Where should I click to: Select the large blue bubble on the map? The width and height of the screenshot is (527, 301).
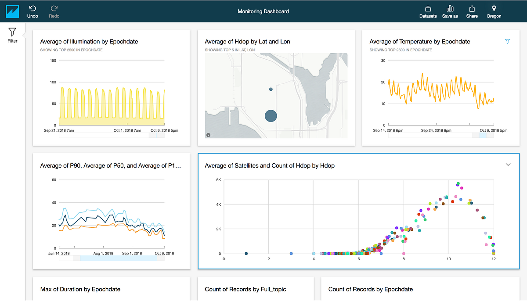[271, 116]
